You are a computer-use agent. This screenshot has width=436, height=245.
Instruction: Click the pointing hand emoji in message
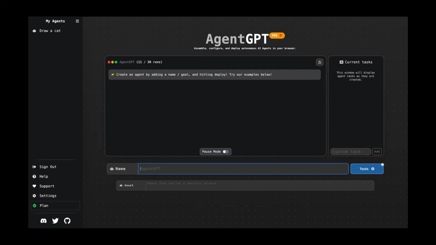tap(113, 75)
